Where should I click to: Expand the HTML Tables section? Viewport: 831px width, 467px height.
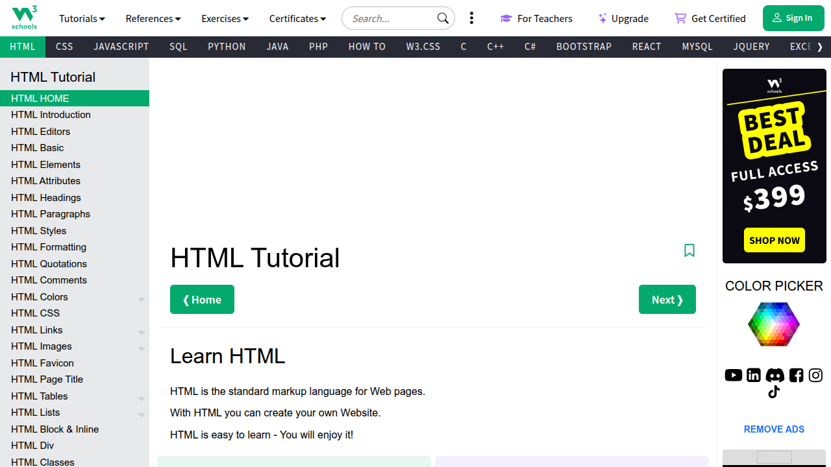[x=142, y=398]
